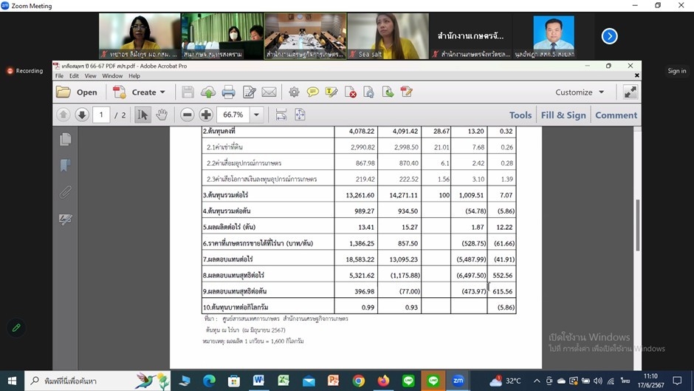The width and height of the screenshot is (694, 391).
Task: Open the Window menu
Action: pos(112,75)
